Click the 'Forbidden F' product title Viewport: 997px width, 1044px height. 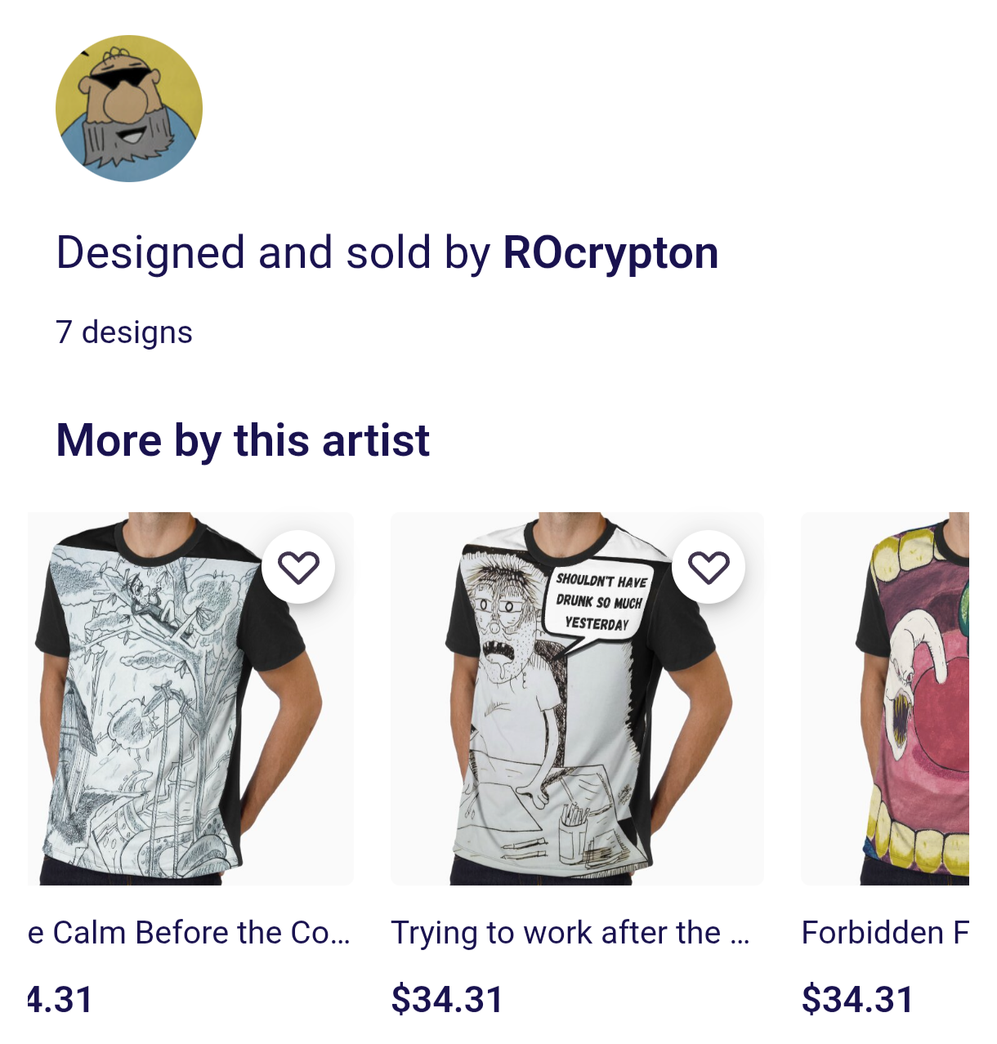click(x=885, y=933)
